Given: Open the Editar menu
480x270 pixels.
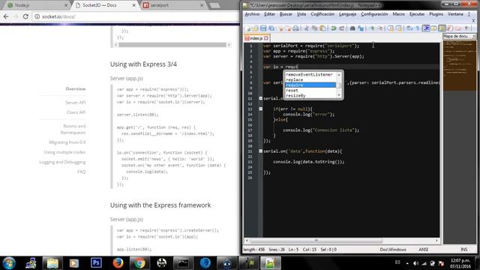Looking at the screenshot, I should pos(269,14).
